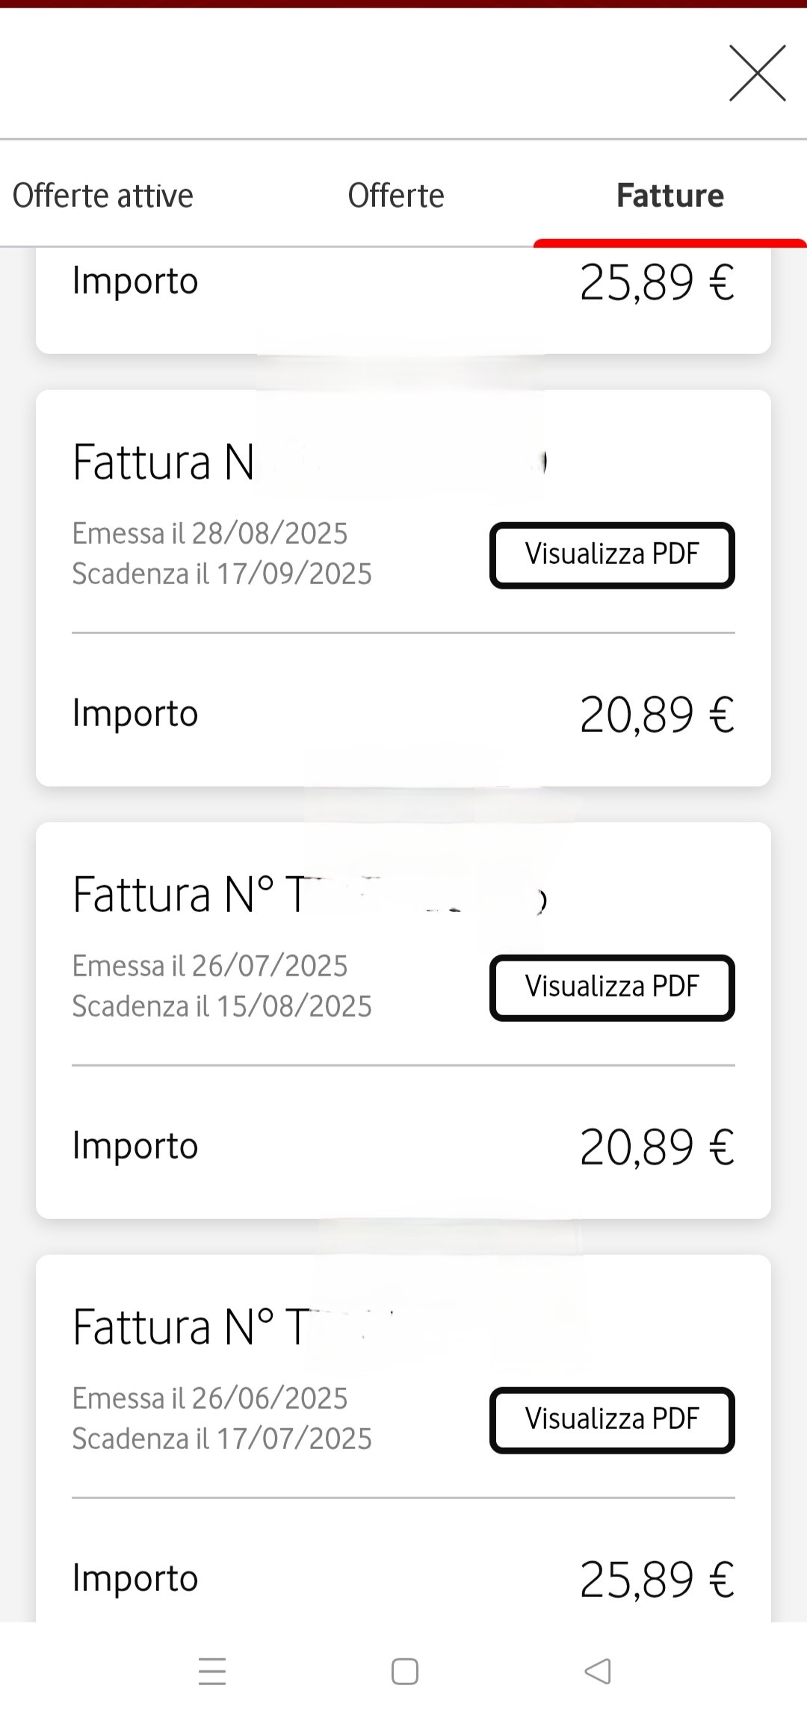Tap Android recent apps menu icon
The width and height of the screenshot is (807, 1721).
212,1671
